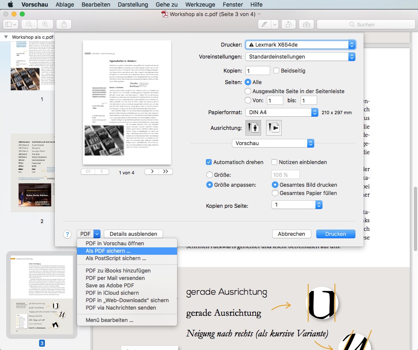Select Gesamtes Bild drucken option
Viewport: 418px width, 350px height.
[x=275, y=185]
